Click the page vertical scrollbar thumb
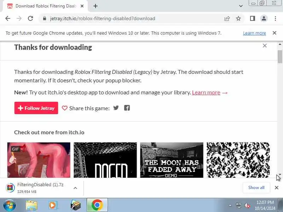This screenshot has height=212, width=283. tap(280, 57)
